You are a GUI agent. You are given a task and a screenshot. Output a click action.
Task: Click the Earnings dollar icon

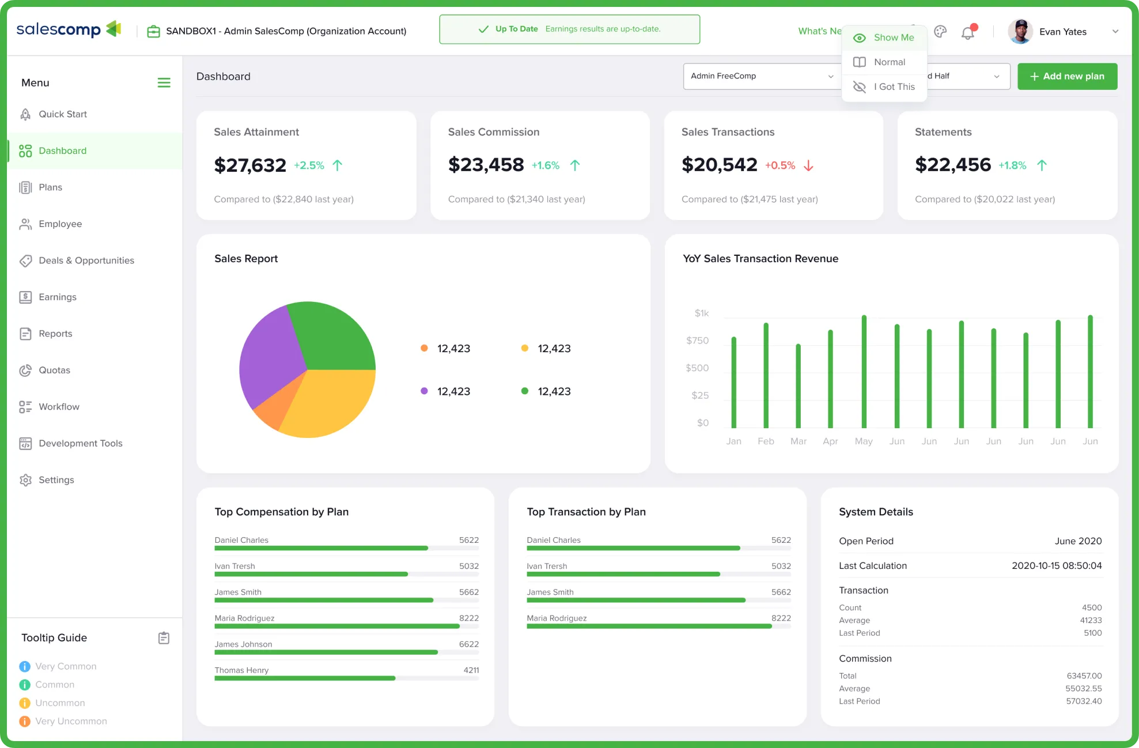click(25, 297)
